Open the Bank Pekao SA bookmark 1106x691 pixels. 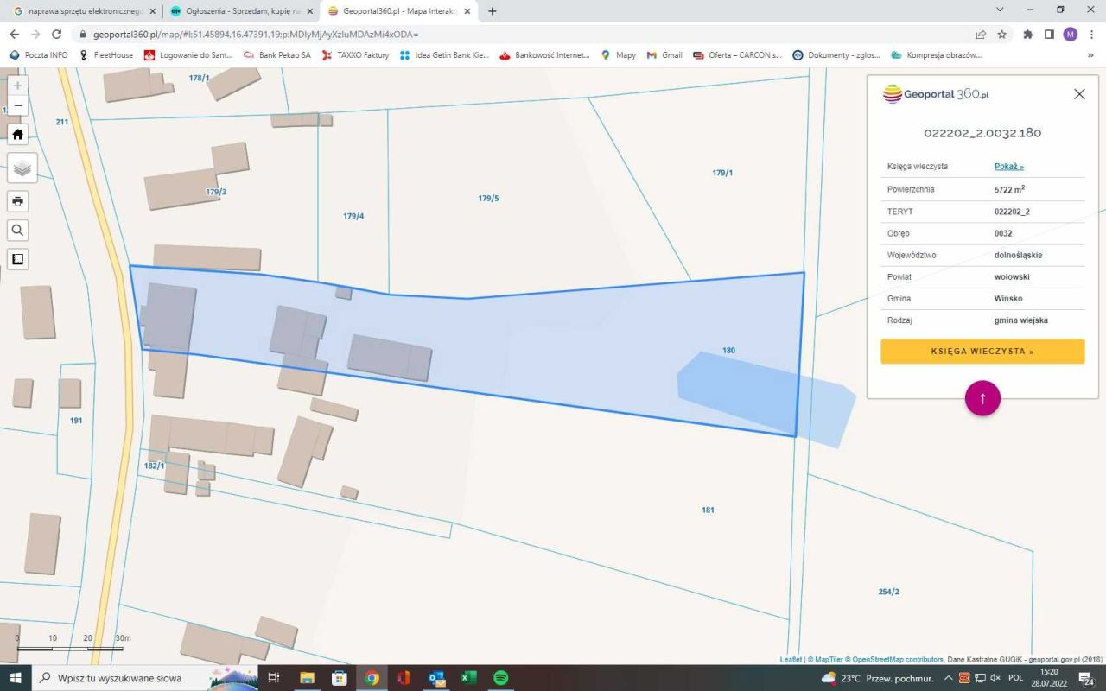click(277, 55)
